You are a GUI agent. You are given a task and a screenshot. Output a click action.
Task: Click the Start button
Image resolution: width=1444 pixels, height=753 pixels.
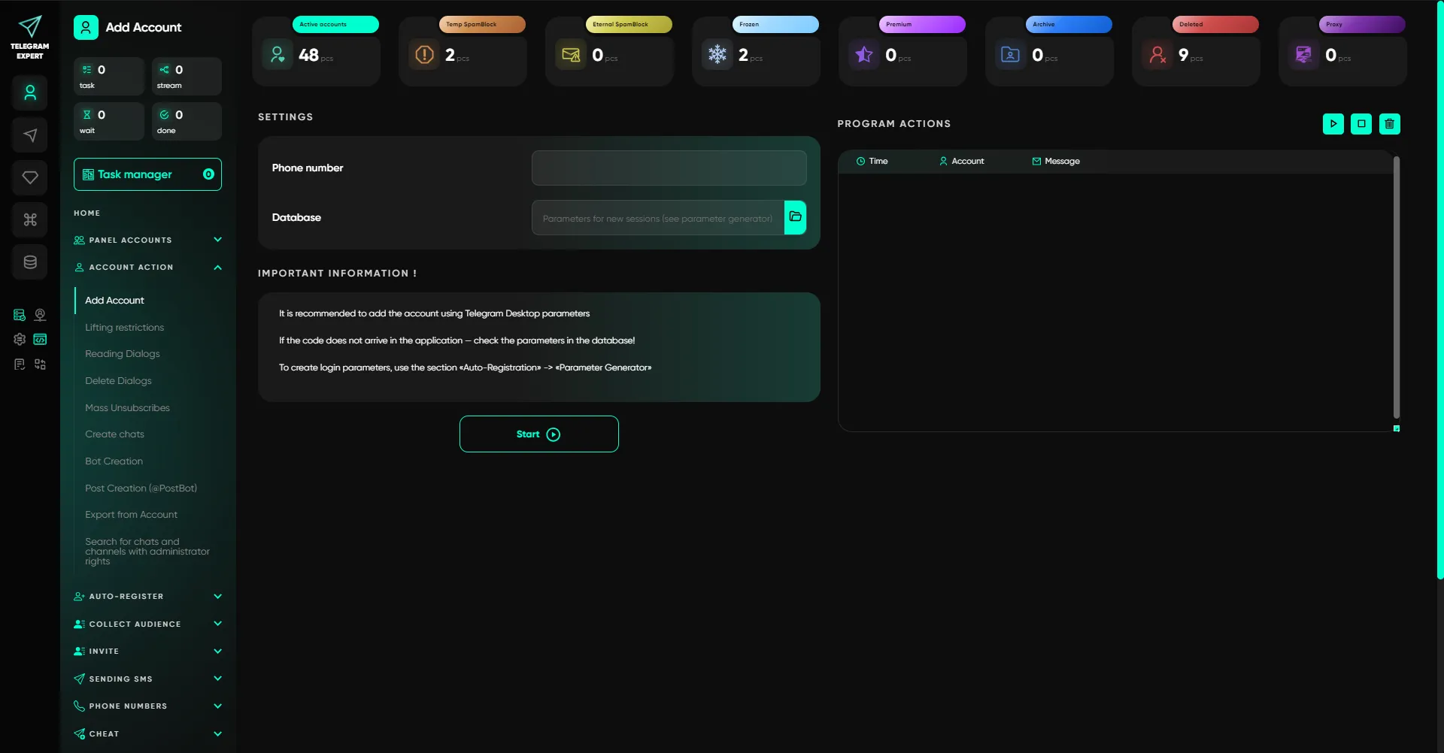(x=538, y=434)
